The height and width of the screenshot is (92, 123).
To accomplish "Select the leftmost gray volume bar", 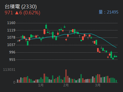I will tap(17, 81).
